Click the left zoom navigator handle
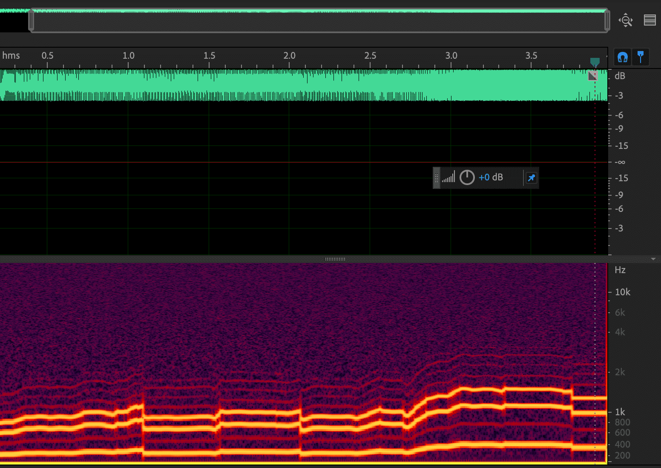 (31, 20)
